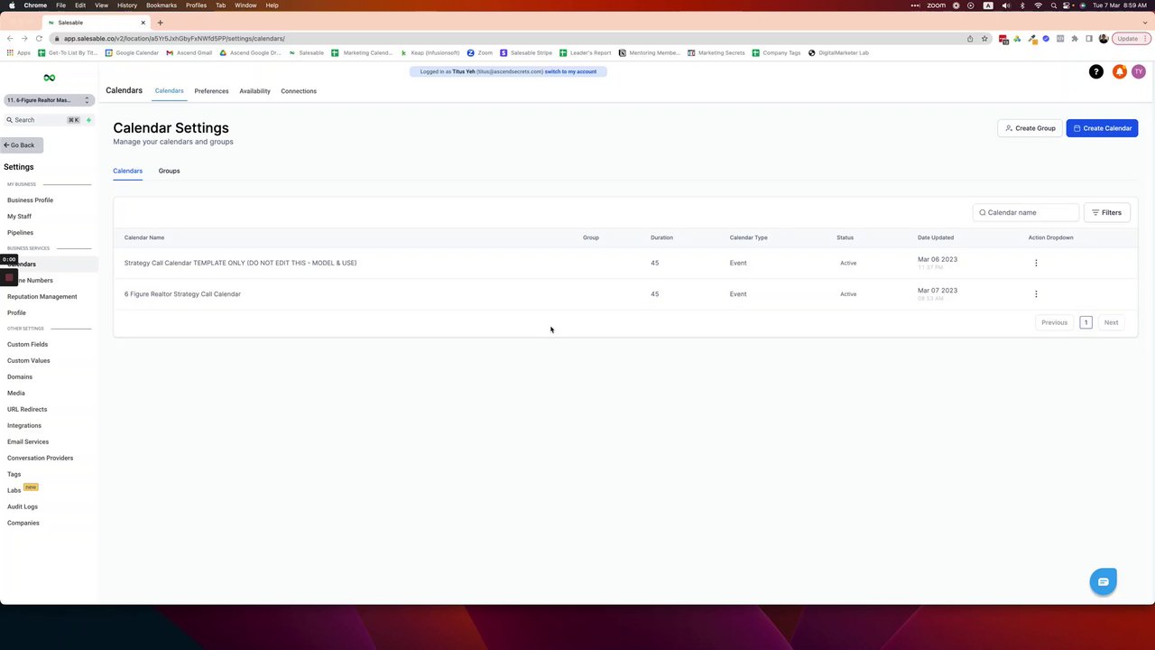Open the Apps bookmark shortcut
The height and width of the screenshot is (650, 1155).
coord(18,53)
